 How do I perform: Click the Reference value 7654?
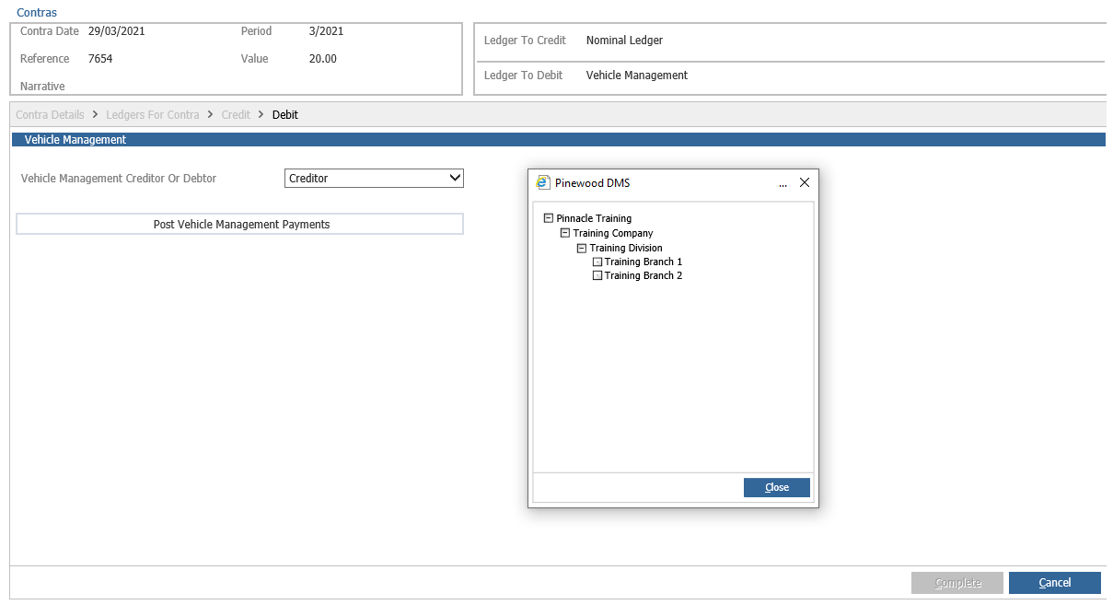point(100,59)
